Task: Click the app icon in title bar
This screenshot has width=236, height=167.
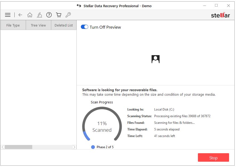Action: 79,6
